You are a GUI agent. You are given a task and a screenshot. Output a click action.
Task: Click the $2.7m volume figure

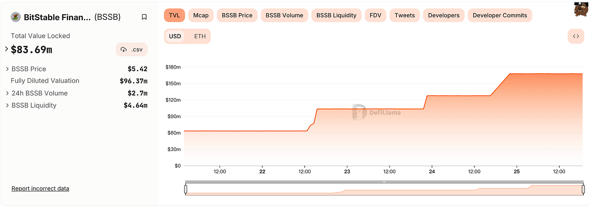click(x=137, y=93)
